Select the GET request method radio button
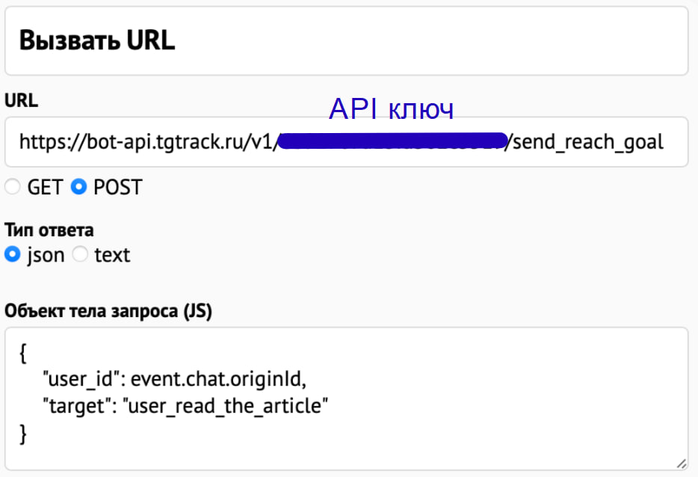The height and width of the screenshot is (477, 698). pyautogui.click(x=13, y=188)
